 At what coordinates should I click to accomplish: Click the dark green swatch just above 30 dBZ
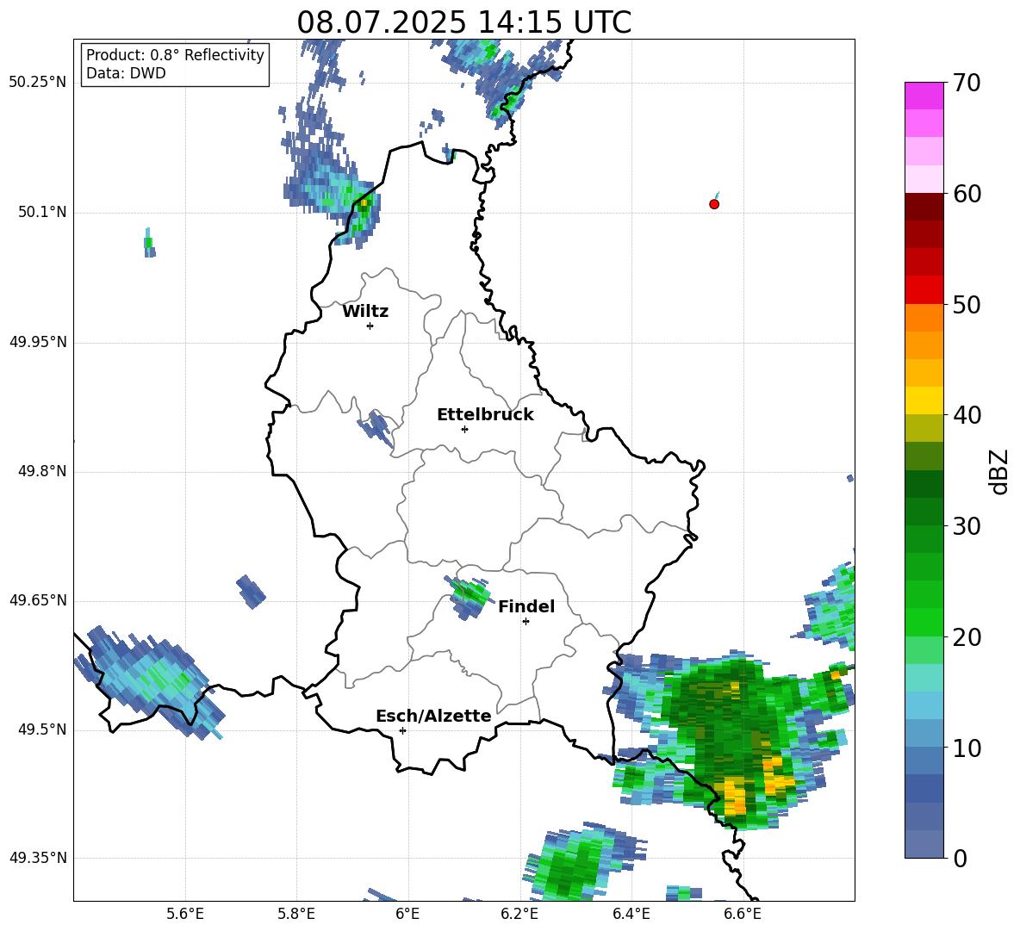click(x=924, y=511)
